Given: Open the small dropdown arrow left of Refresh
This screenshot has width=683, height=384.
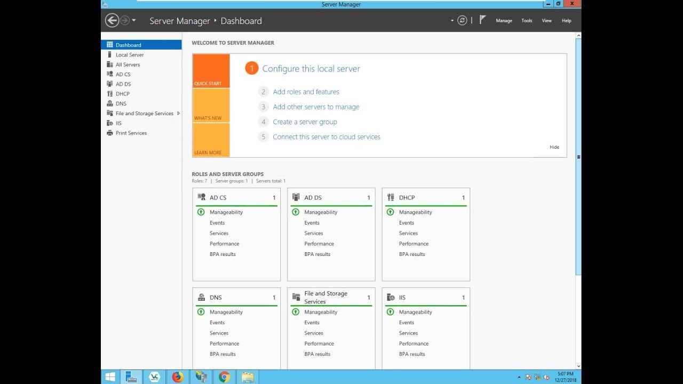Looking at the screenshot, I should click(452, 21).
